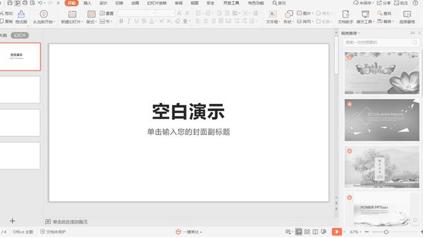
Task: Click the 复制 (Copy) button
Action: click(7, 21)
